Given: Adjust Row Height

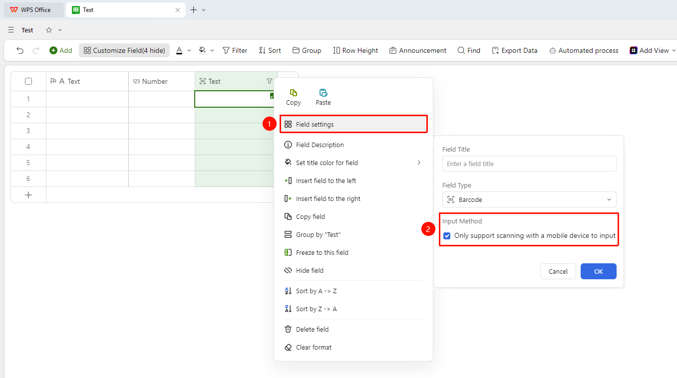Looking at the screenshot, I should coord(355,50).
